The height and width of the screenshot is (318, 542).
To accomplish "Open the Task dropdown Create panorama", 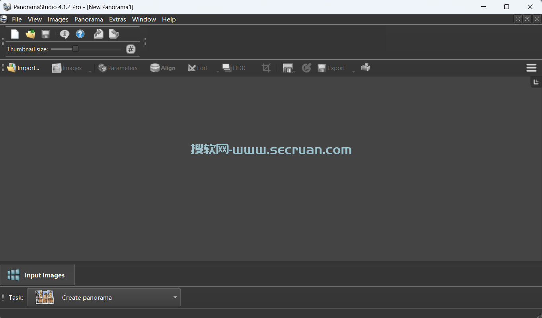I will coord(104,297).
